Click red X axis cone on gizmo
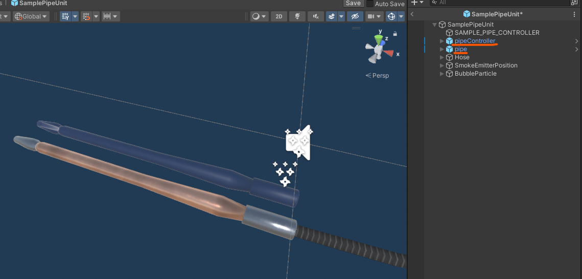582x279 pixels. tap(388, 53)
